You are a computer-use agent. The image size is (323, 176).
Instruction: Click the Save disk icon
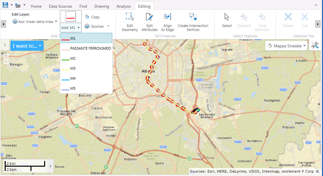5,5
